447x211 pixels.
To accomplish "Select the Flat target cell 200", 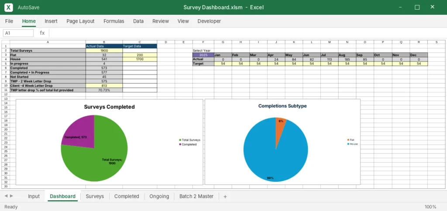I will 140,54.
